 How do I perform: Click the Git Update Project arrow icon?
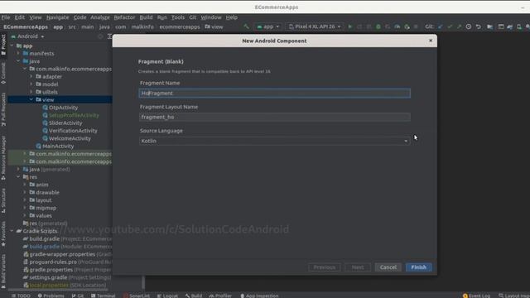click(x=440, y=26)
